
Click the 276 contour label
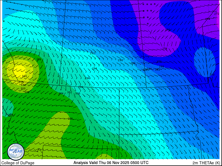168,30
